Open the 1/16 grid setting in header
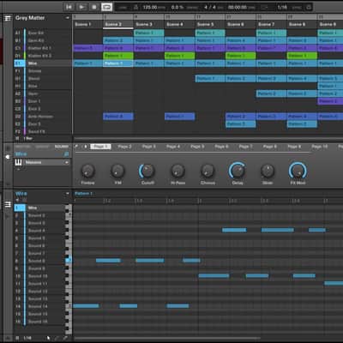The width and height of the screenshot is (343, 343). point(282,7)
